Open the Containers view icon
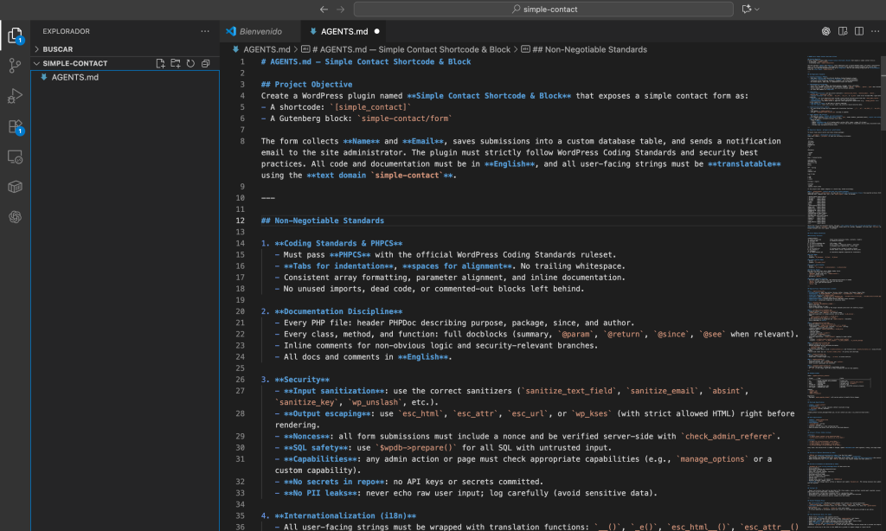This screenshot has width=886, height=531. (x=16, y=187)
